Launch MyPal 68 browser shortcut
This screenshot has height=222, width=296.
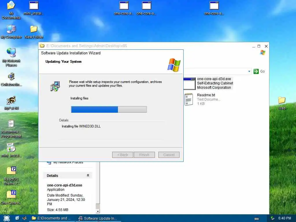click(x=11, y=103)
